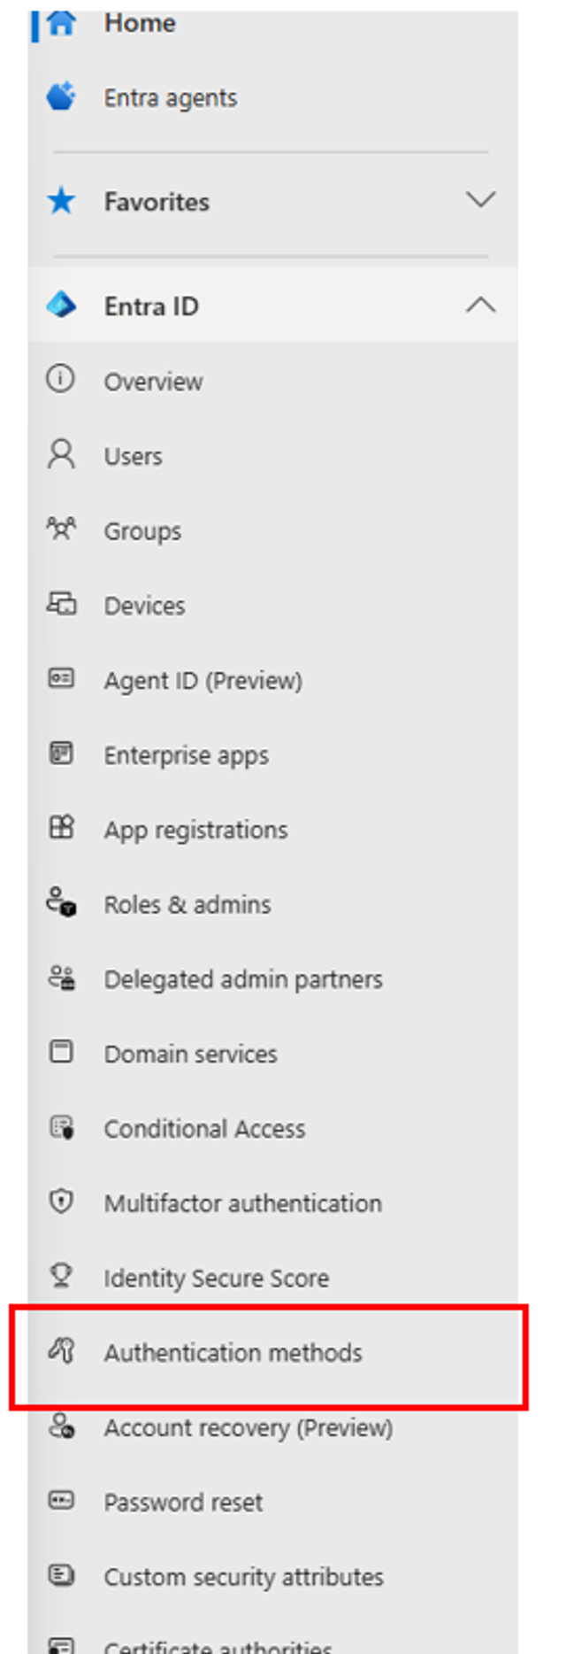Click the Home icon in the sidebar
This screenshot has height=1654, width=566.
[x=59, y=24]
